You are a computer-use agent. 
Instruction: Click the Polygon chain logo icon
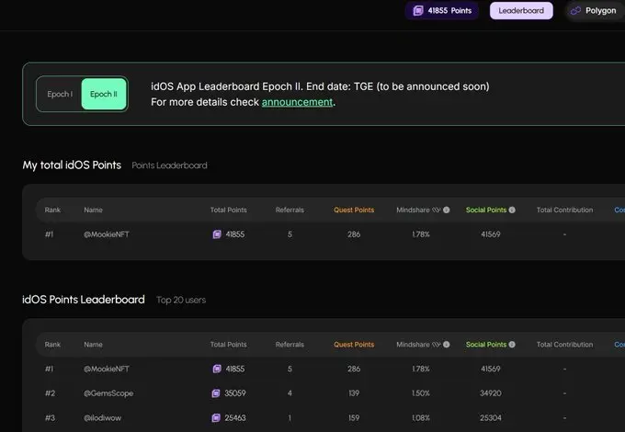(575, 11)
